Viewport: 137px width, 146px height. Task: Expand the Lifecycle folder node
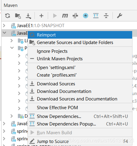tap(12, 41)
